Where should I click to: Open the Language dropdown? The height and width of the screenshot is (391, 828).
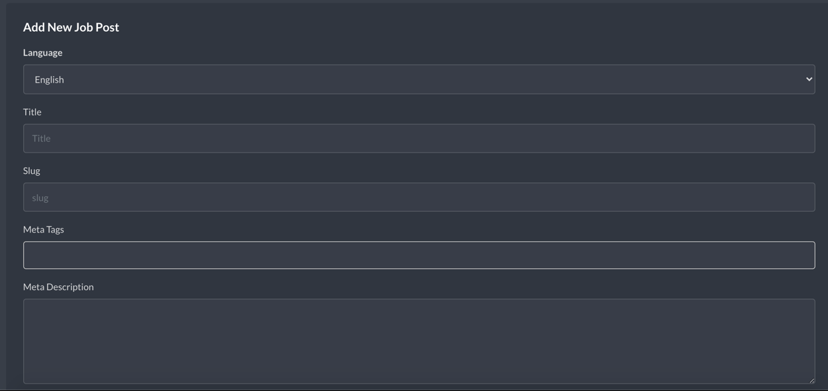click(419, 79)
